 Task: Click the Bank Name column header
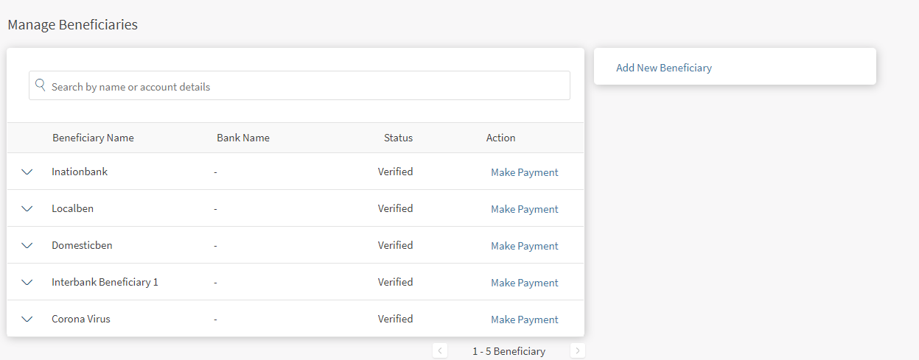click(x=242, y=138)
